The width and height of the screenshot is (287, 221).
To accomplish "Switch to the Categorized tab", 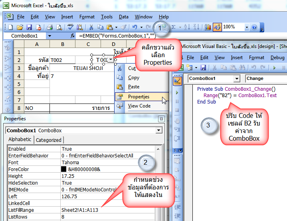I will tap(49, 140).
